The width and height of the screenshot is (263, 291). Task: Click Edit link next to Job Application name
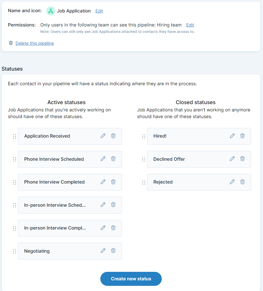pos(99,11)
